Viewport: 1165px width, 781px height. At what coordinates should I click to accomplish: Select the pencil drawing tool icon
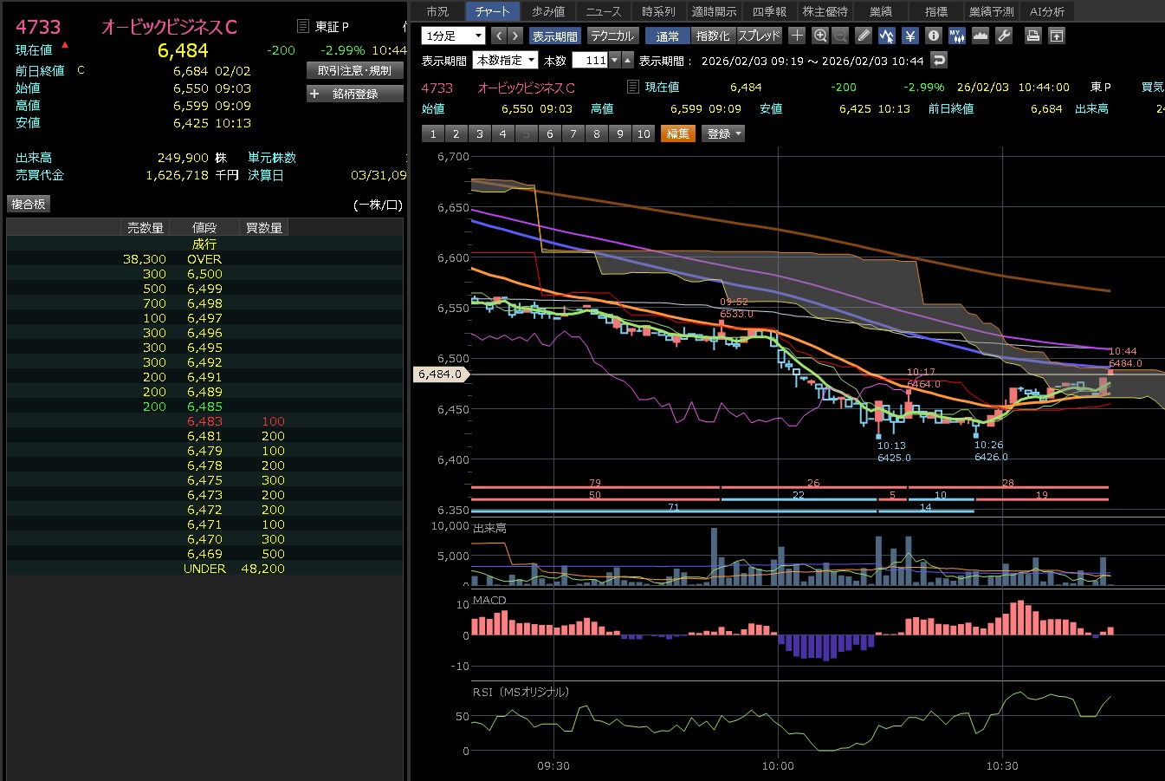click(x=864, y=36)
